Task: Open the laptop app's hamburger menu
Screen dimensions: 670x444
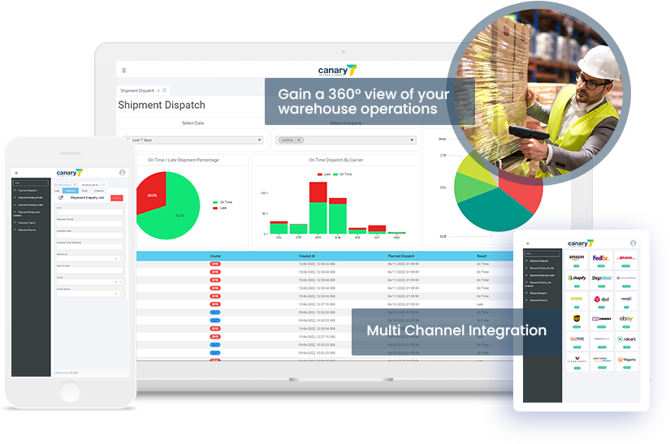Action: (x=124, y=71)
